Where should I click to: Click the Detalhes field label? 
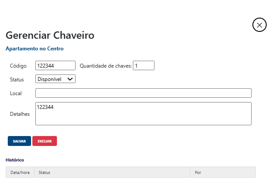(x=19, y=114)
